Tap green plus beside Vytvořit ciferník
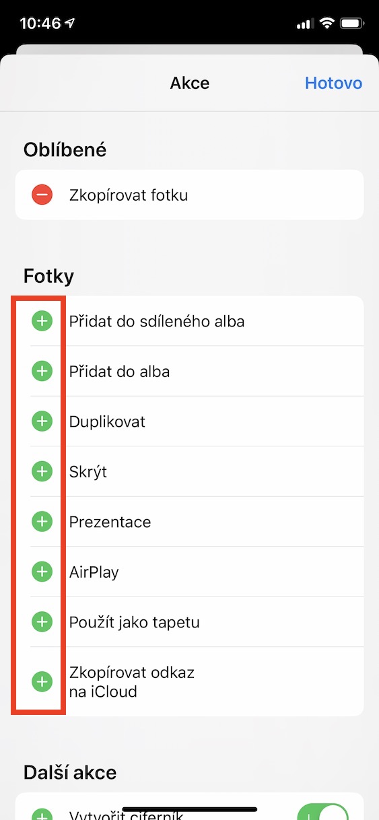The image size is (379, 820). pos(42,815)
